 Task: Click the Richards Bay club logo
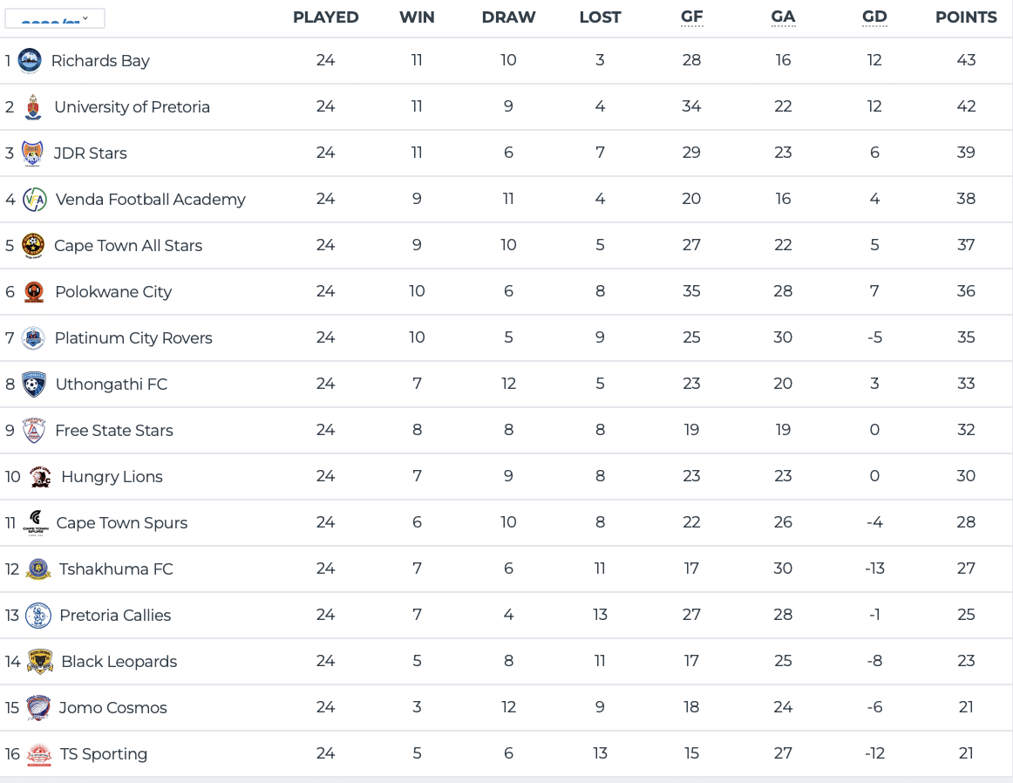pyautogui.click(x=30, y=61)
